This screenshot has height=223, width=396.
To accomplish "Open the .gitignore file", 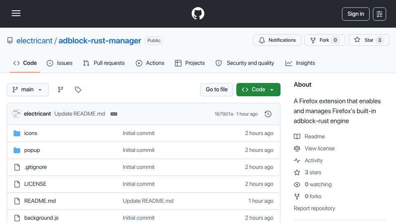I will 35,167.
